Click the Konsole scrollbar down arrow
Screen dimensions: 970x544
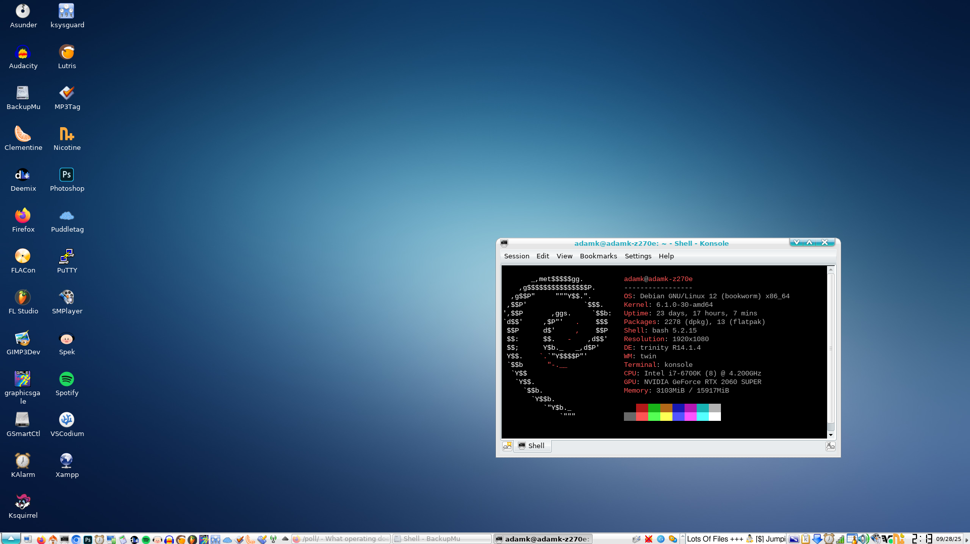pyautogui.click(x=831, y=435)
